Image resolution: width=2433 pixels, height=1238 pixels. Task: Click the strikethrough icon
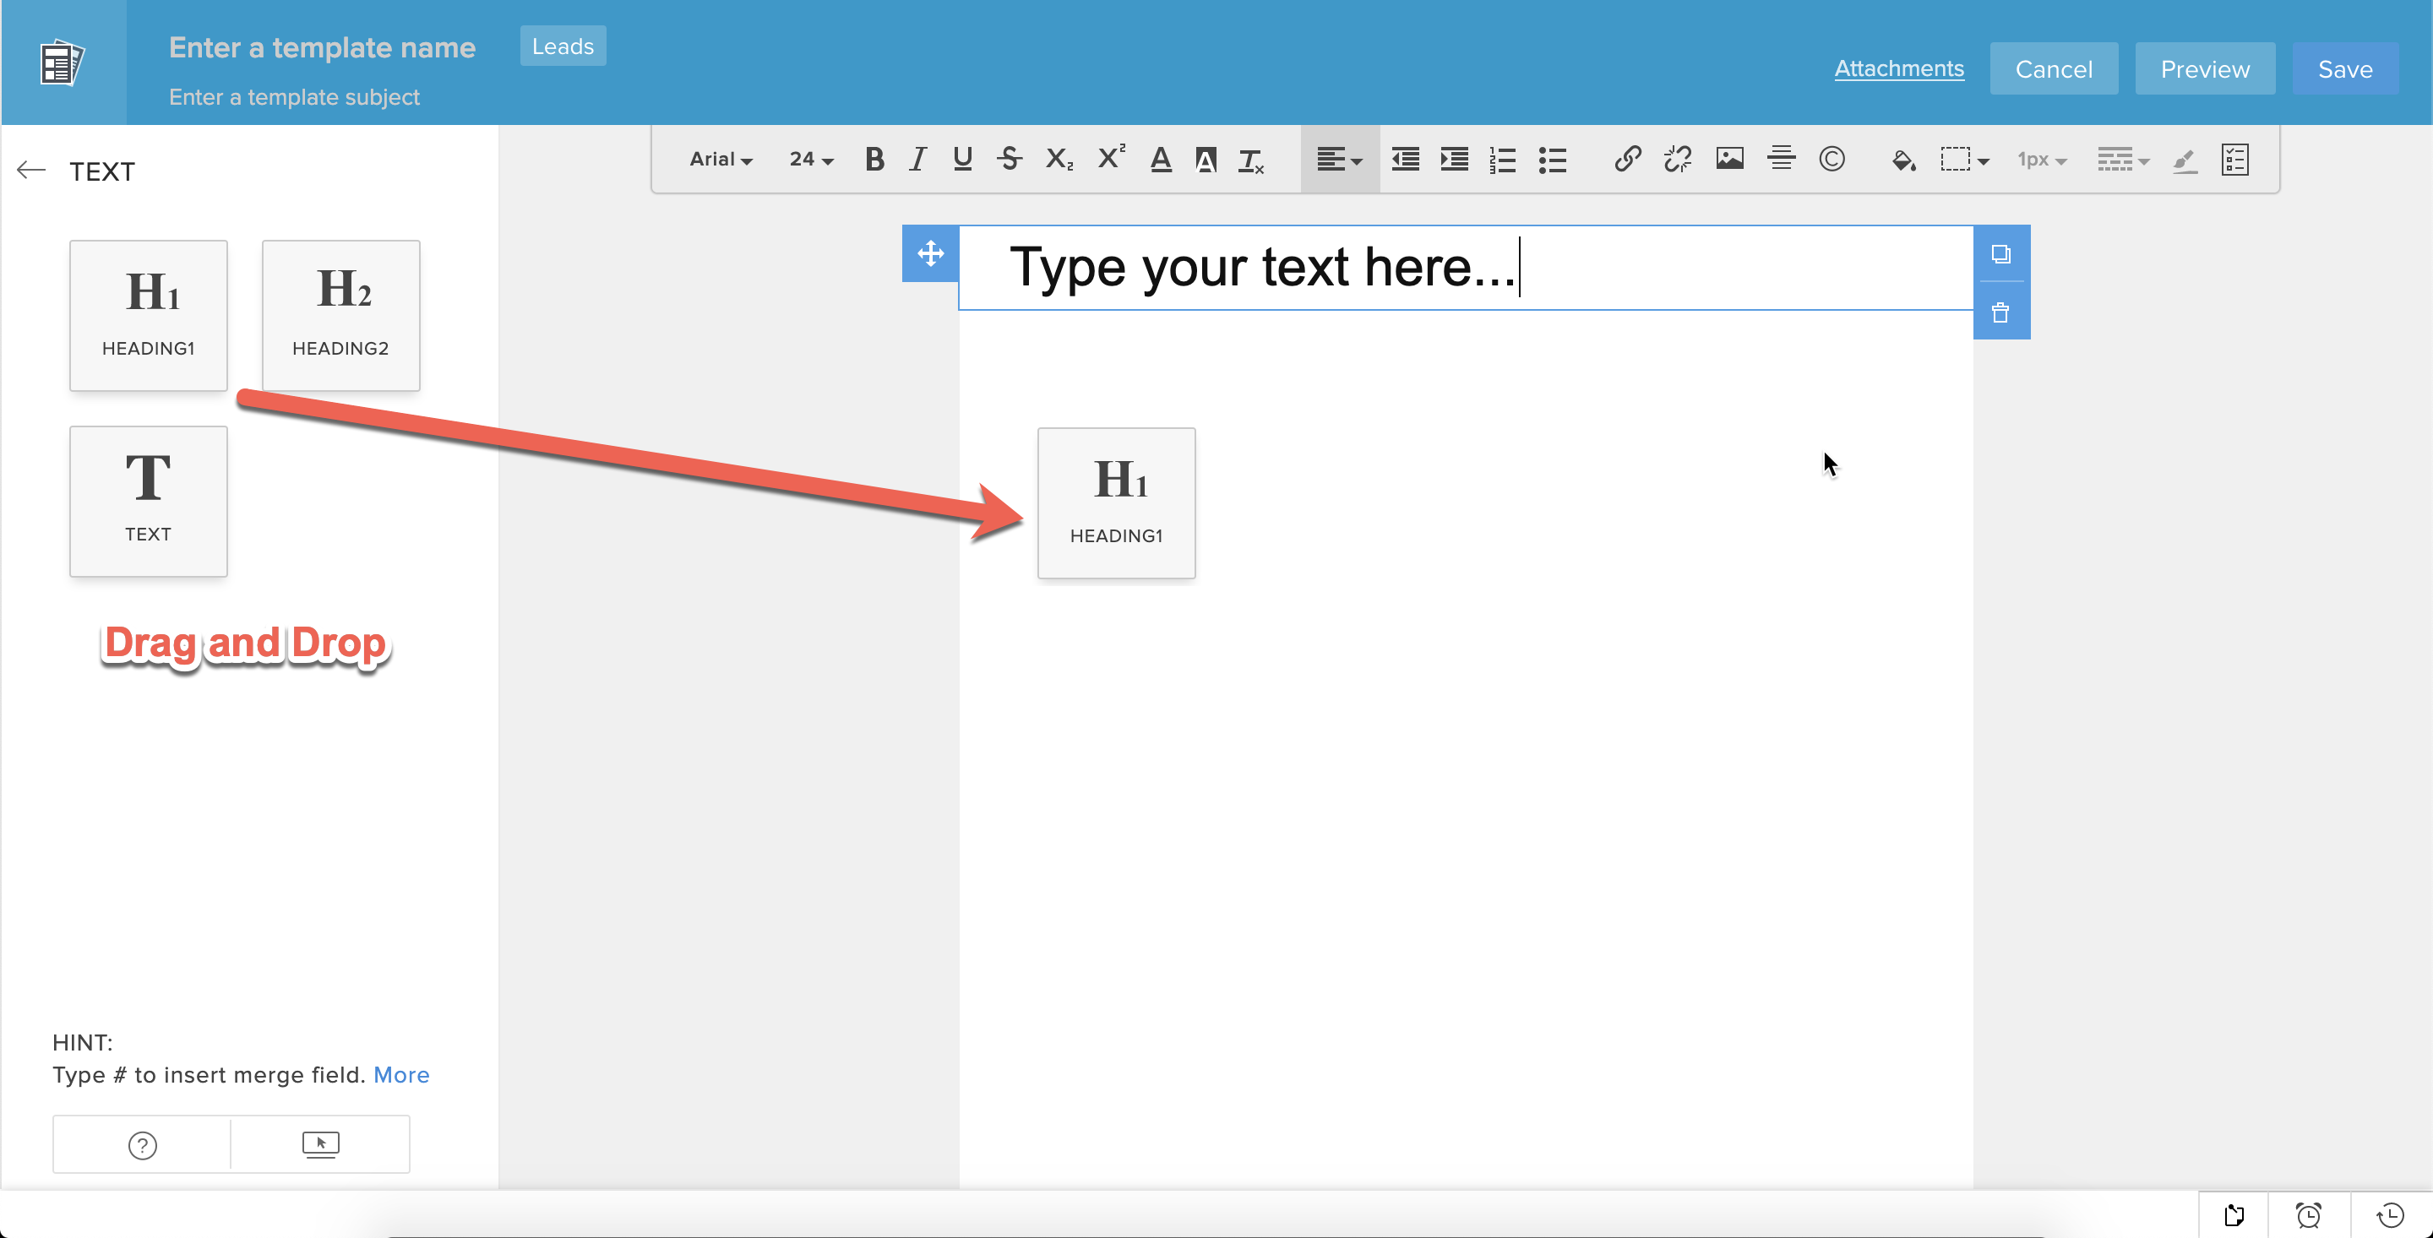pos(1010,160)
